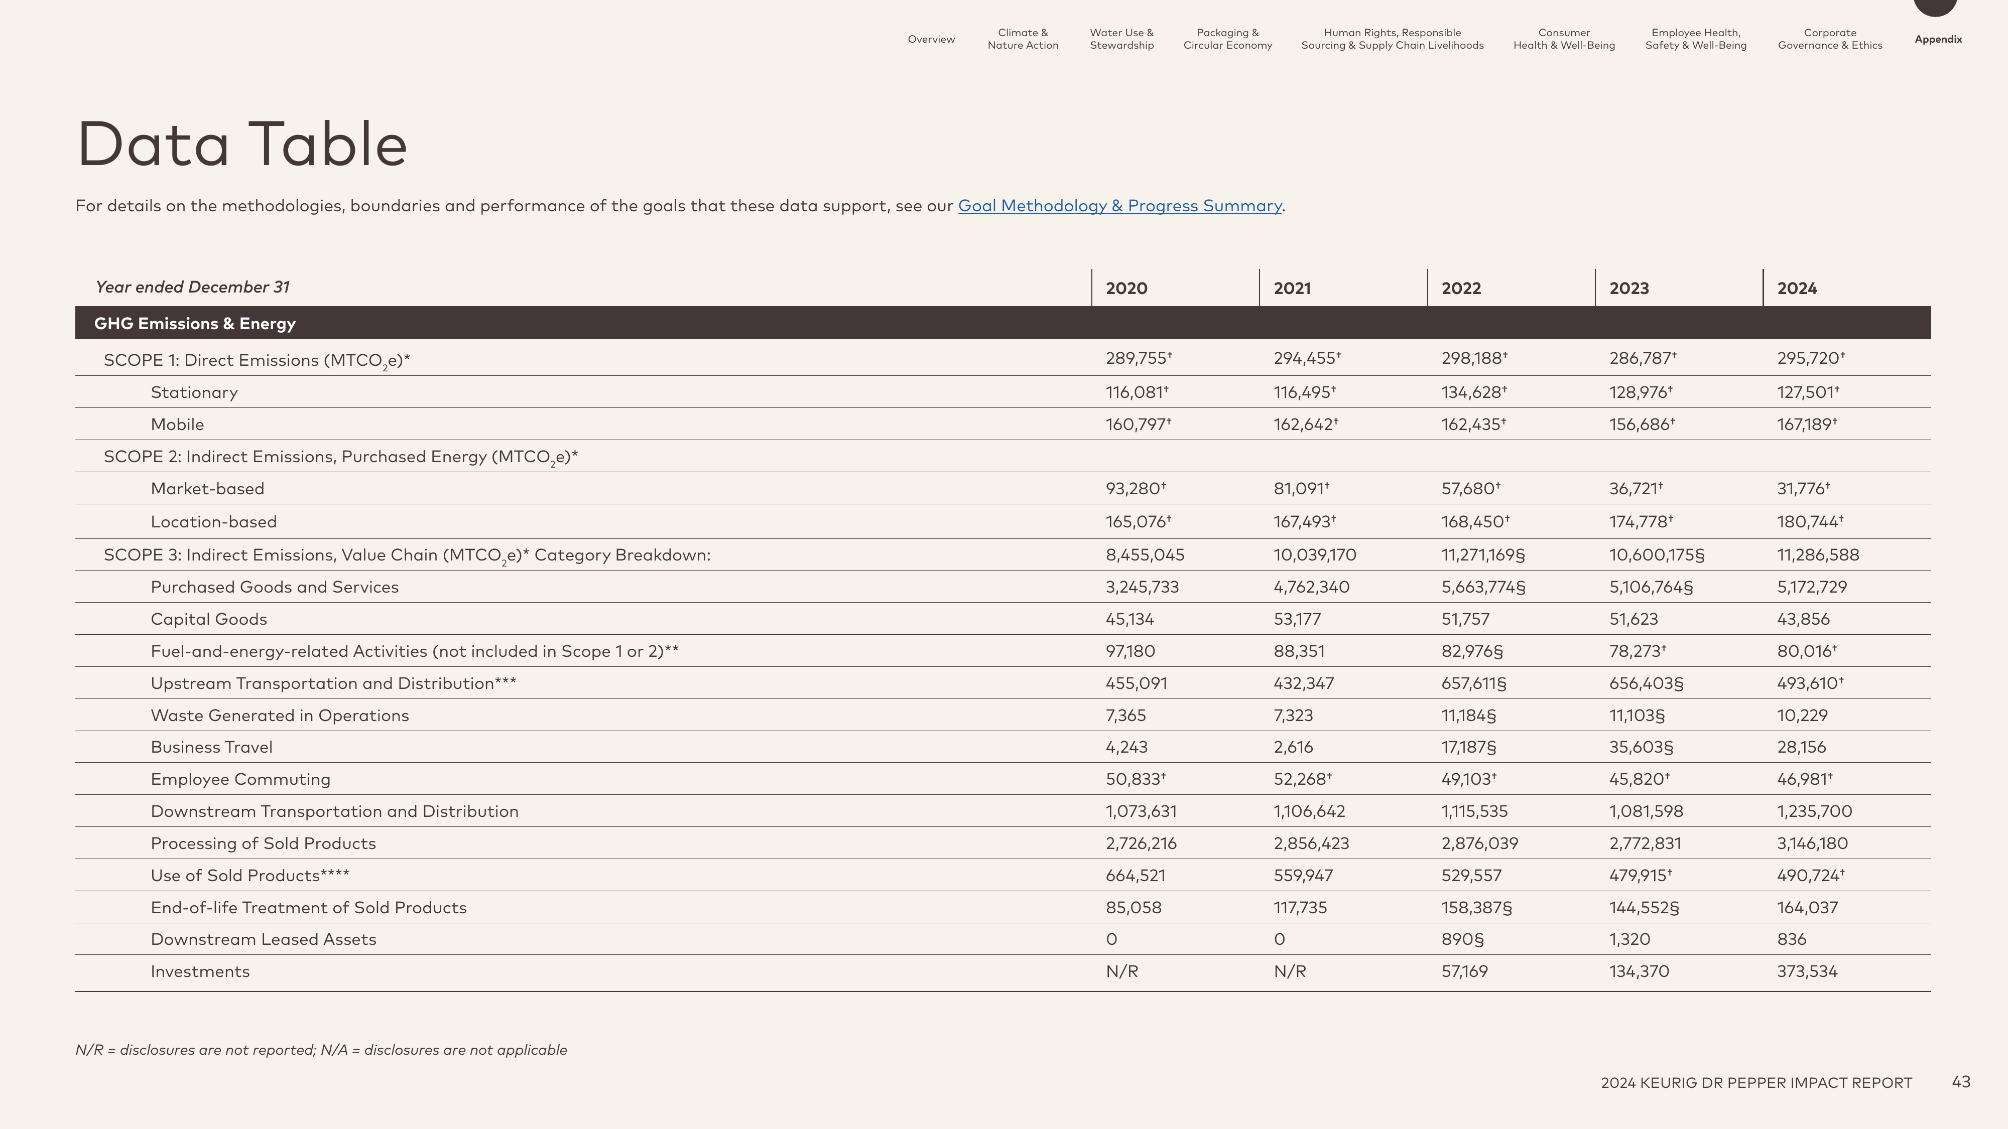Click Capital Goods 2024 value 43,856
This screenshot has height=1129, width=2008.
pyautogui.click(x=1803, y=619)
